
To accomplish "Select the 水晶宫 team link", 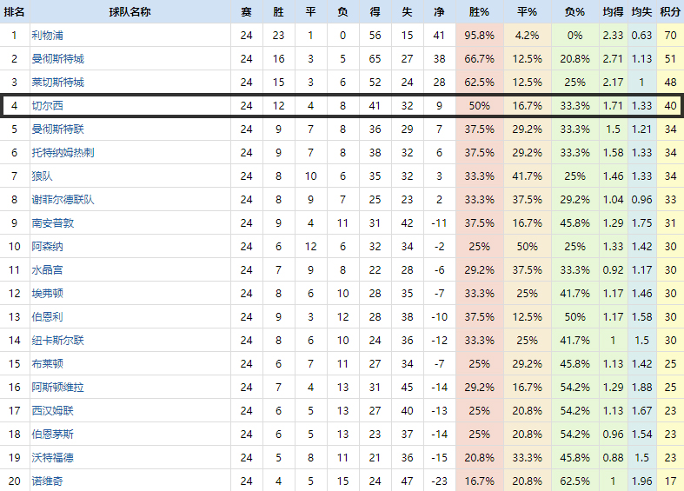I will coord(47,270).
